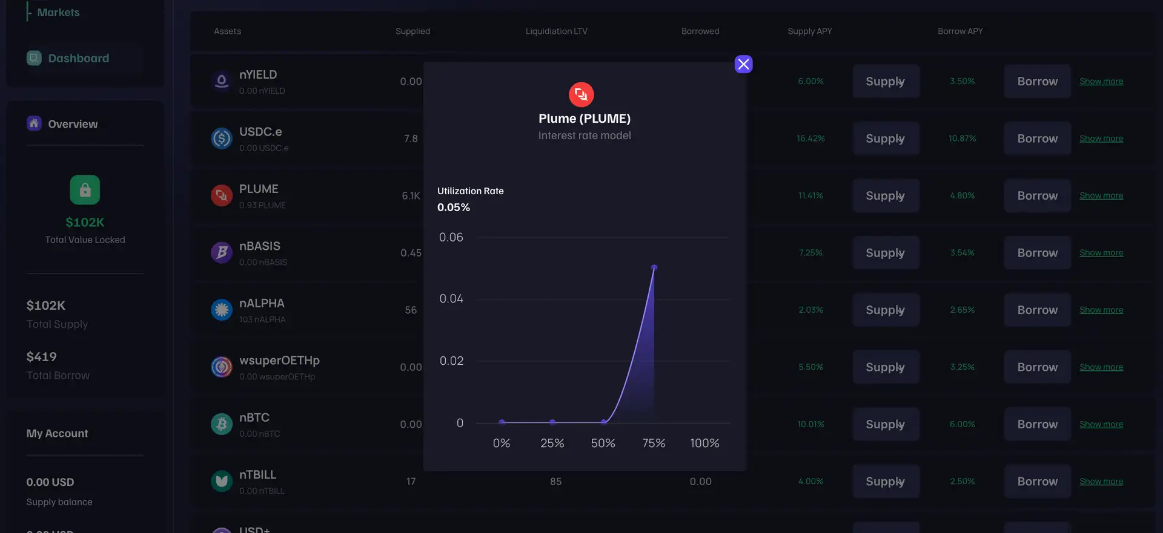Click the nBTC token icon

pyautogui.click(x=222, y=424)
